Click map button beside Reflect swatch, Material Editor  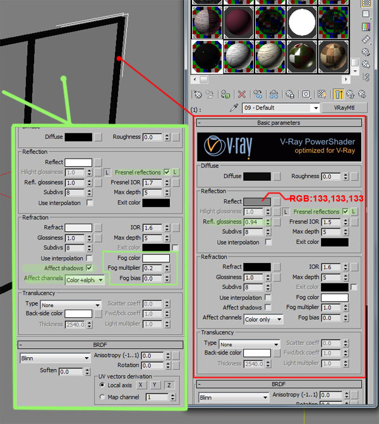pos(277,202)
